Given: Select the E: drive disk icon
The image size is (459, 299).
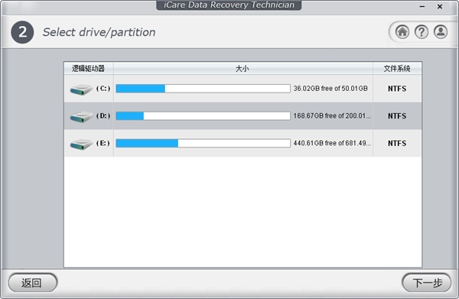Looking at the screenshot, I should pyautogui.click(x=81, y=144).
